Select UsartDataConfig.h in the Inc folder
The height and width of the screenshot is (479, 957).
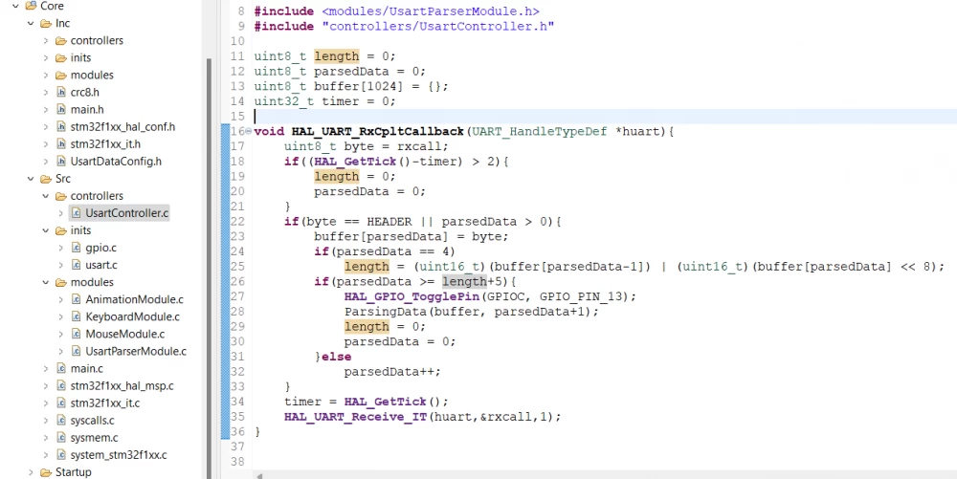coord(116,162)
